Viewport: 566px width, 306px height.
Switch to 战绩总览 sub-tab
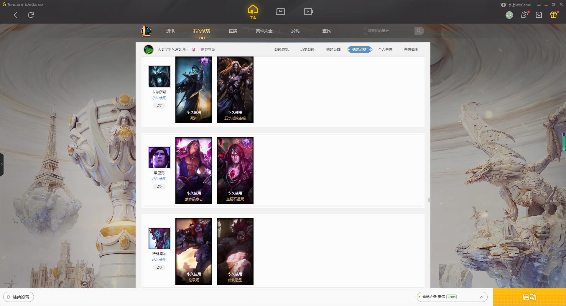click(x=282, y=49)
